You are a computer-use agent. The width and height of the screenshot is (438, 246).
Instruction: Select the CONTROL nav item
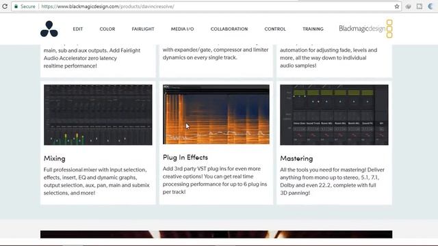tap(275, 29)
